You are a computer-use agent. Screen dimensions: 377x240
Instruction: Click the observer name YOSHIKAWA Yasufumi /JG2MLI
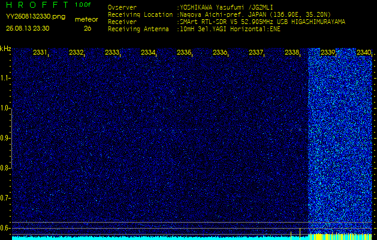pos(227,7)
